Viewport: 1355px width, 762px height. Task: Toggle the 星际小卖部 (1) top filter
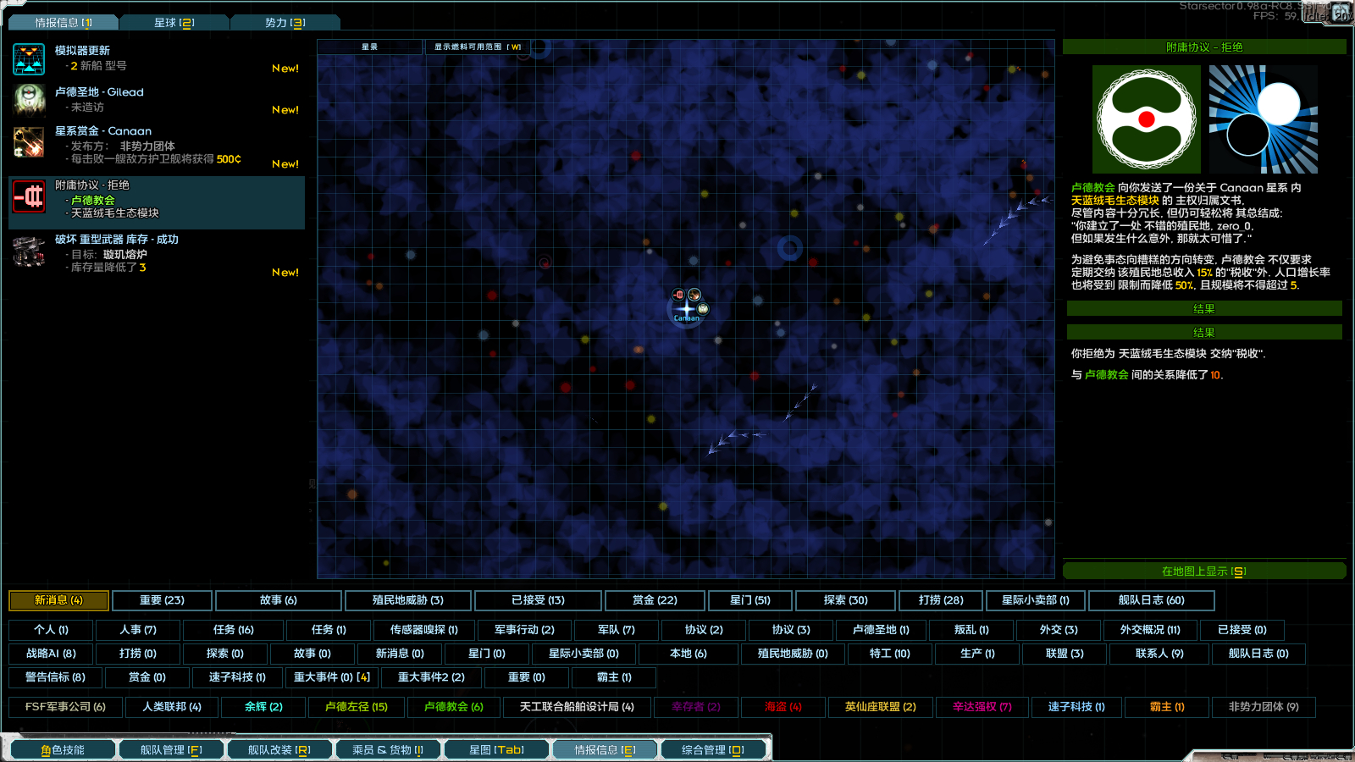point(1036,600)
